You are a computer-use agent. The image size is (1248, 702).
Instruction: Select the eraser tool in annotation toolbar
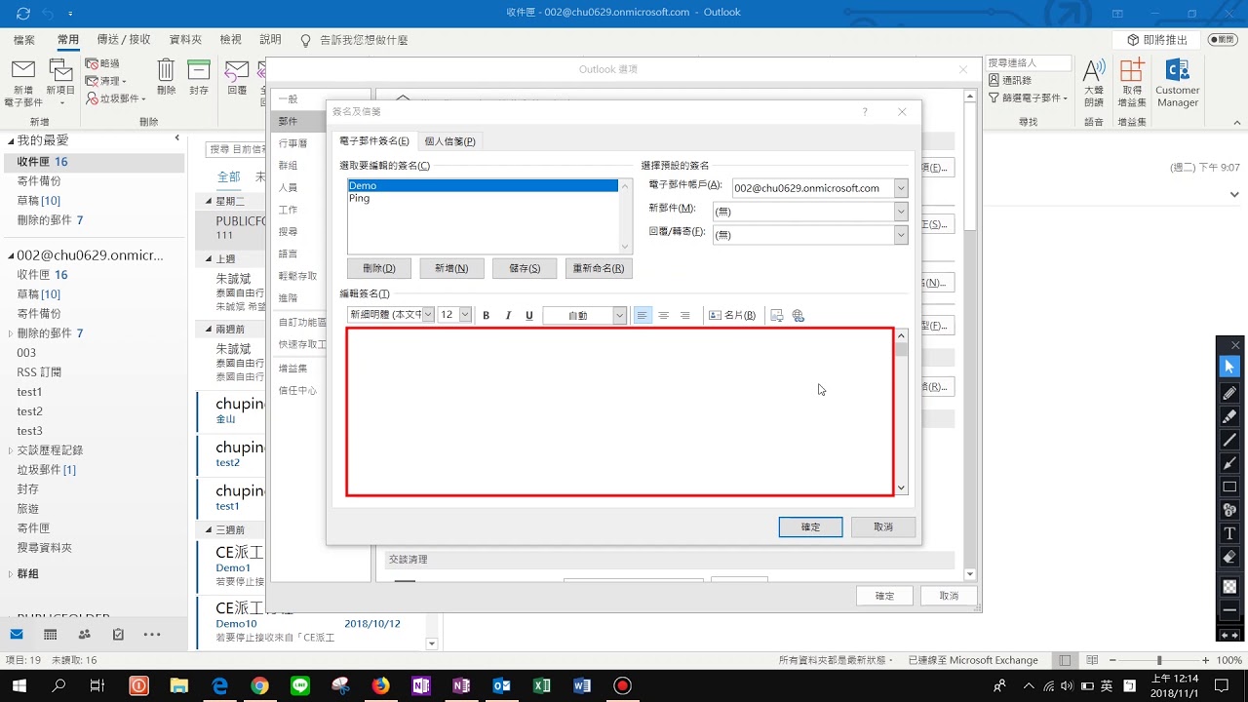1229,557
